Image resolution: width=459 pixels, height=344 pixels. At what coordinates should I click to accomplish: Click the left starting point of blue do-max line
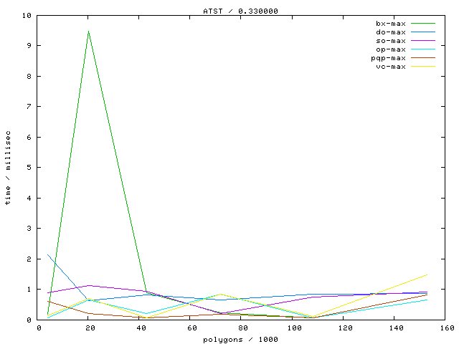(47, 254)
